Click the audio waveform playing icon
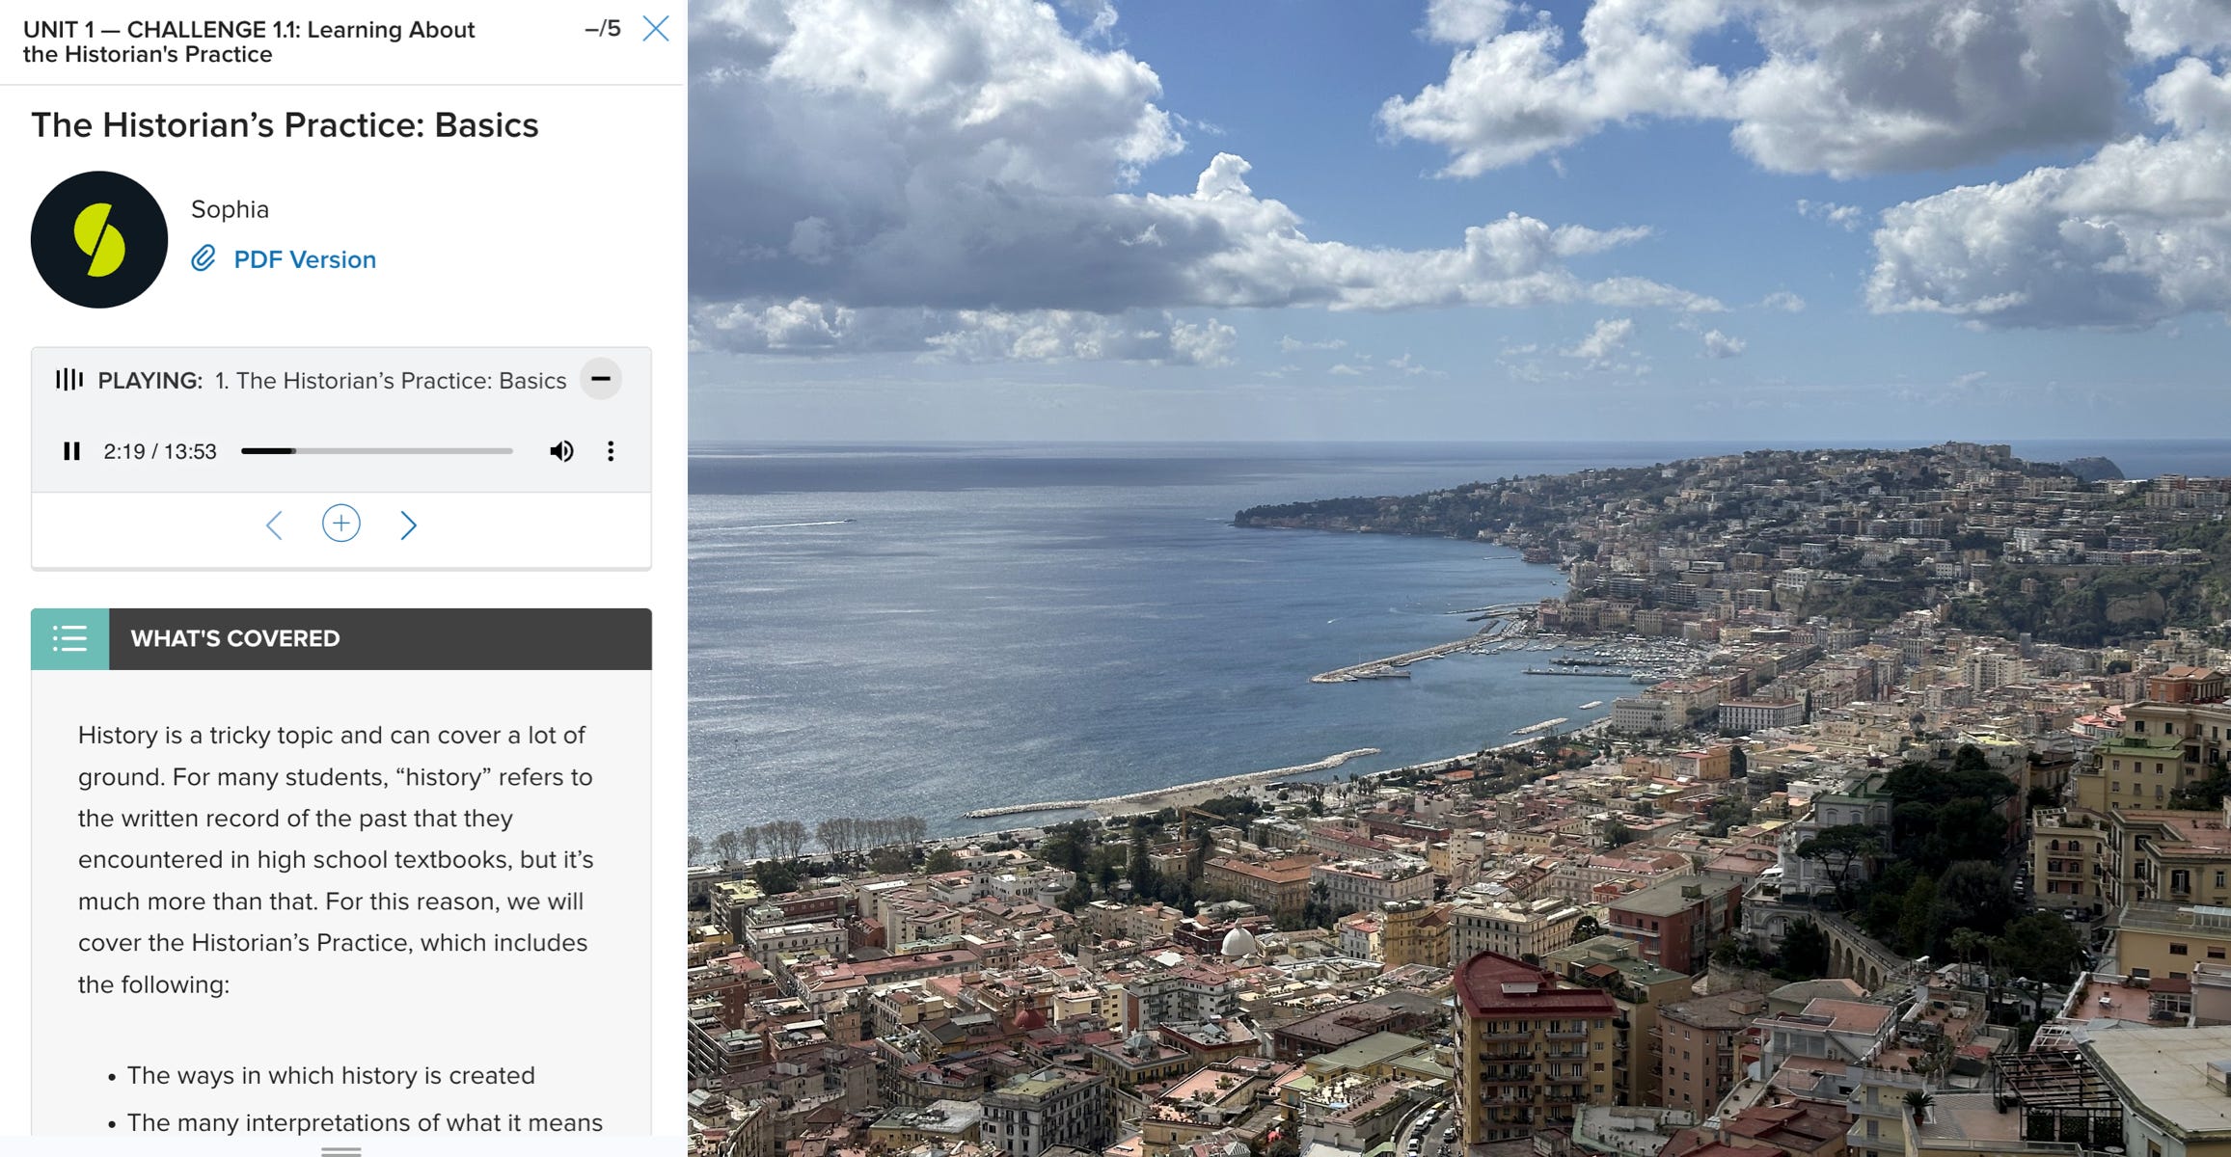Image resolution: width=2231 pixels, height=1157 pixels. point(69,380)
